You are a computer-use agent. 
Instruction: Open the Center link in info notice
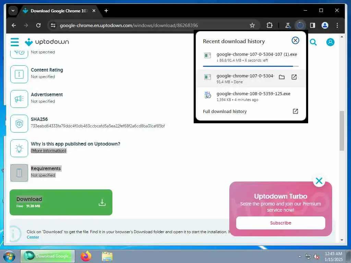pyautogui.click(x=33, y=237)
